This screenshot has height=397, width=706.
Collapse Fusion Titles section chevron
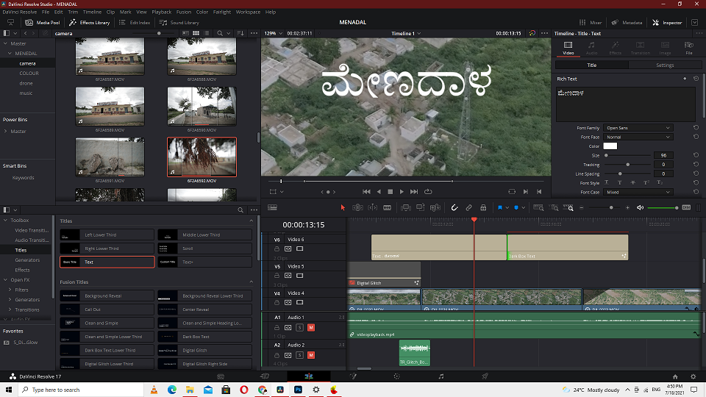pyautogui.click(x=252, y=282)
